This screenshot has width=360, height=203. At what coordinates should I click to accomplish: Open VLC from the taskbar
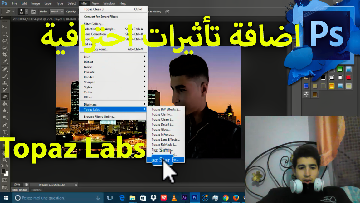tap(174, 198)
